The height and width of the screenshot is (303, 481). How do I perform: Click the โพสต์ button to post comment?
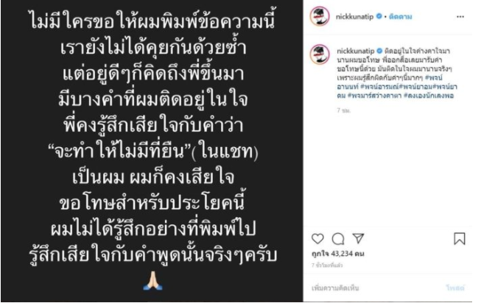[x=455, y=288]
